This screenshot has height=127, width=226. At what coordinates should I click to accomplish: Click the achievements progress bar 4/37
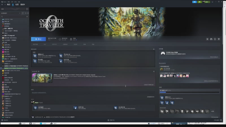pyautogui.click(x=189, y=92)
